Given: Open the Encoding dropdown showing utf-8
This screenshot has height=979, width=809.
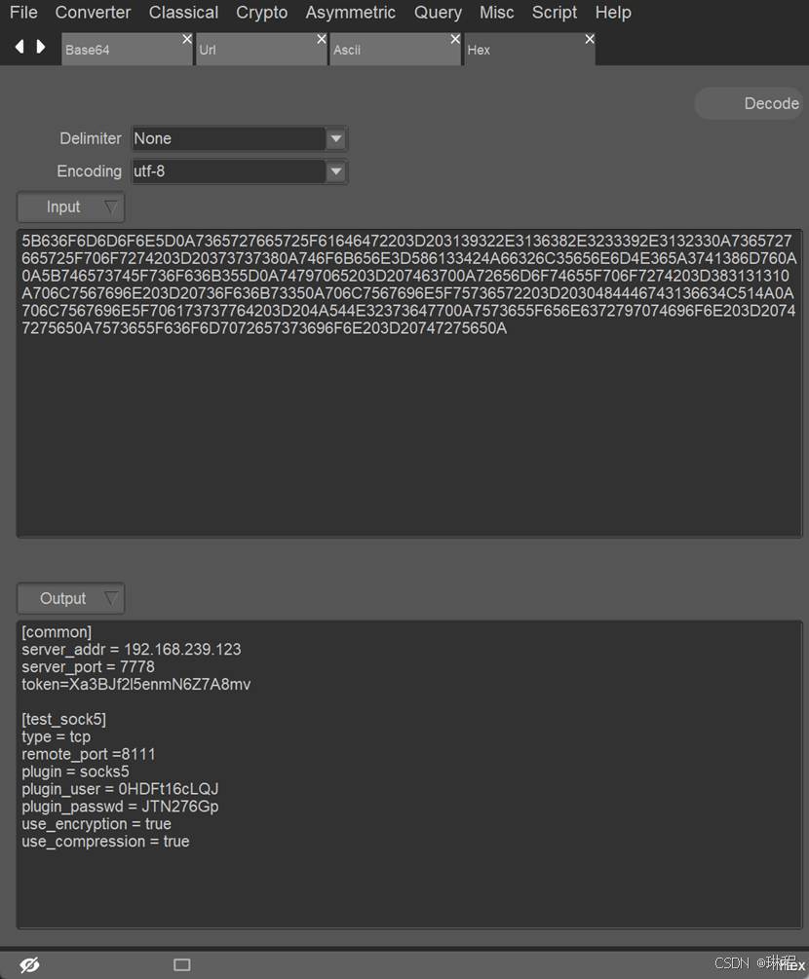Looking at the screenshot, I should pyautogui.click(x=335, y=170).
